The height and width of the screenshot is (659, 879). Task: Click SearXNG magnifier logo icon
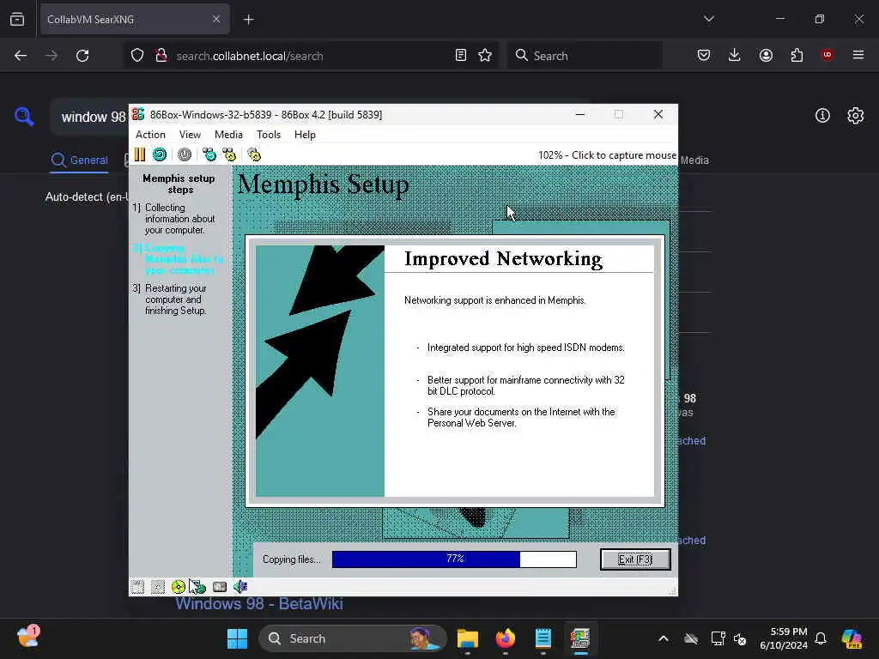pos(24,117)
